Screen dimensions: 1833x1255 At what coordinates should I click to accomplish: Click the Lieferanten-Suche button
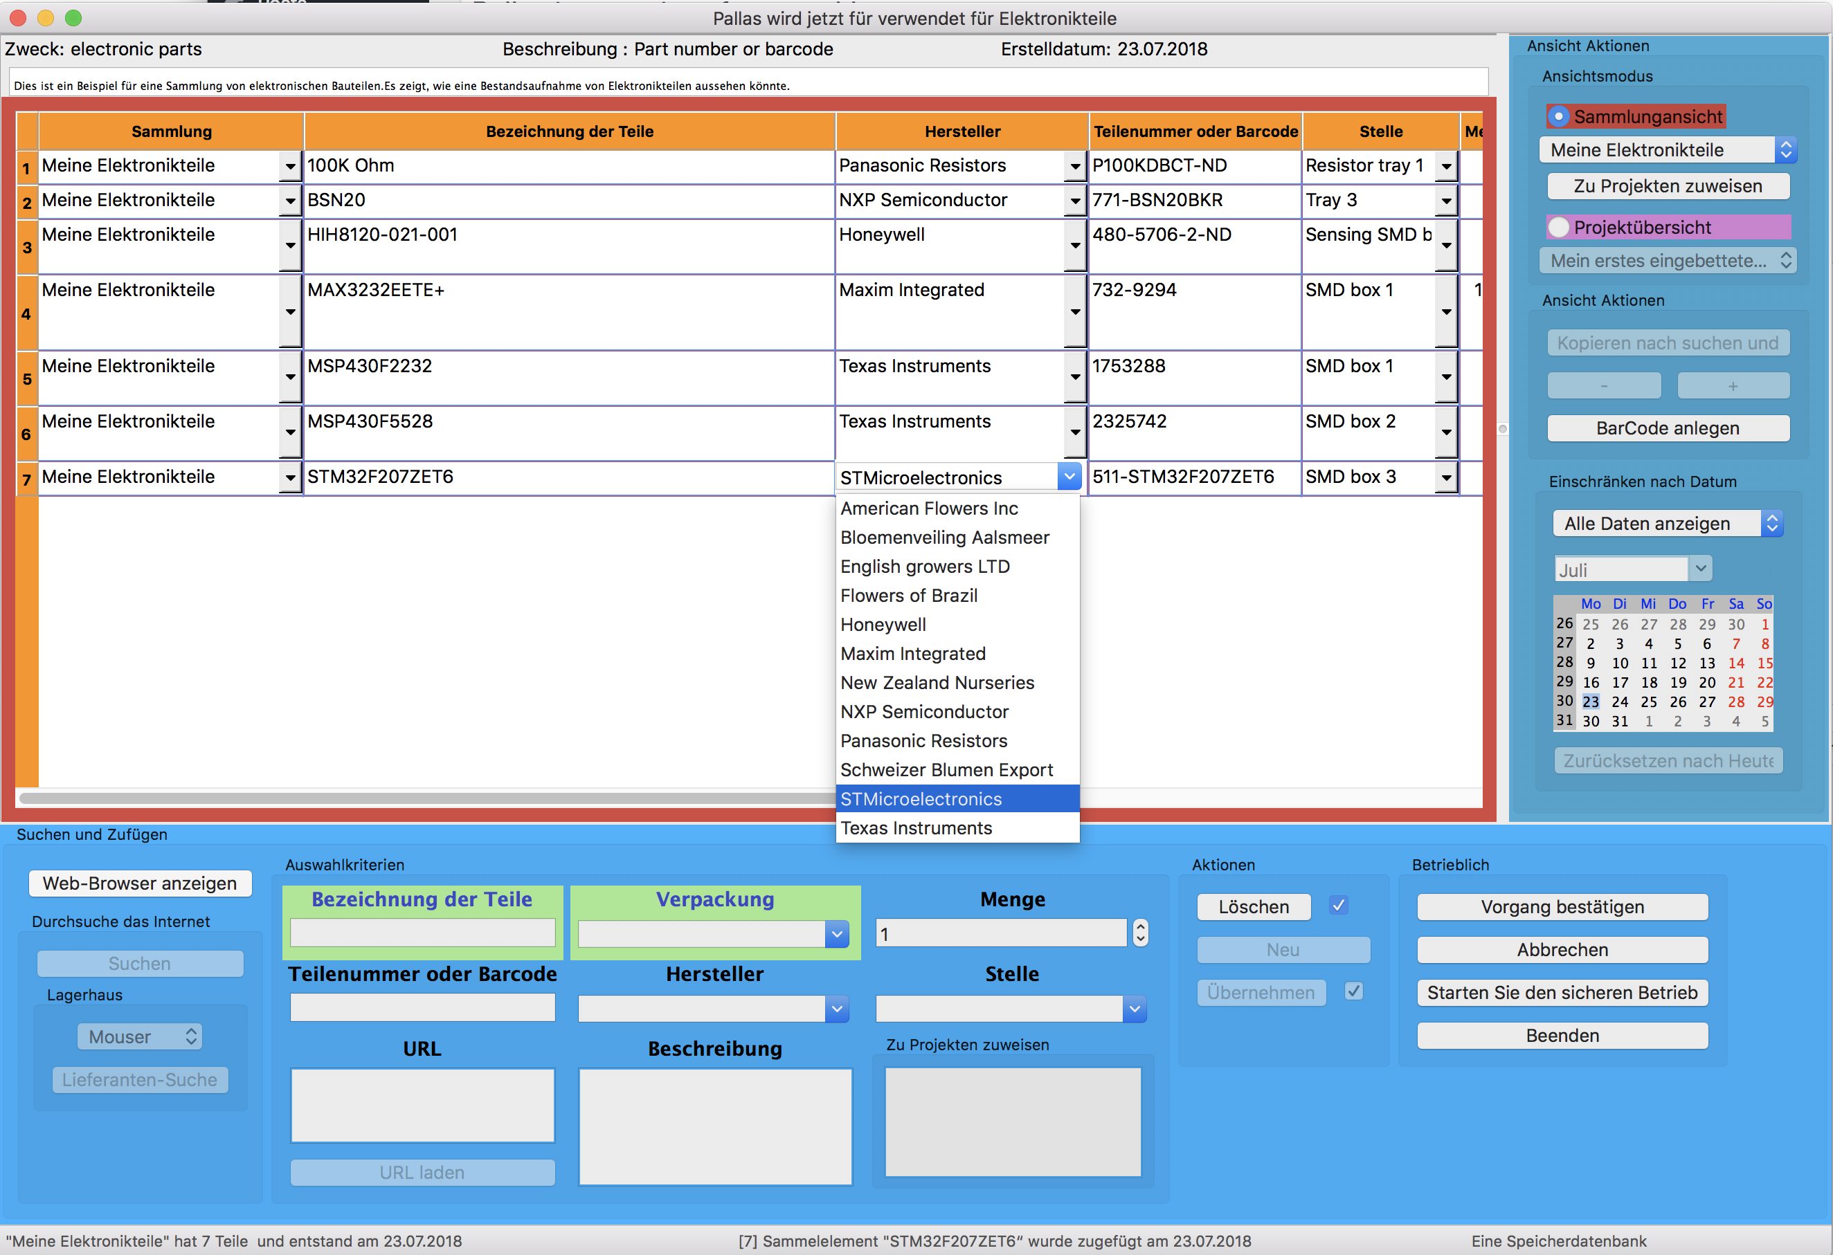coord(140,1080)
